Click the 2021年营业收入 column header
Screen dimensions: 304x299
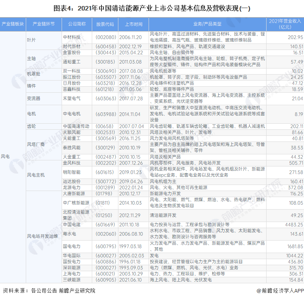(285, 24)
